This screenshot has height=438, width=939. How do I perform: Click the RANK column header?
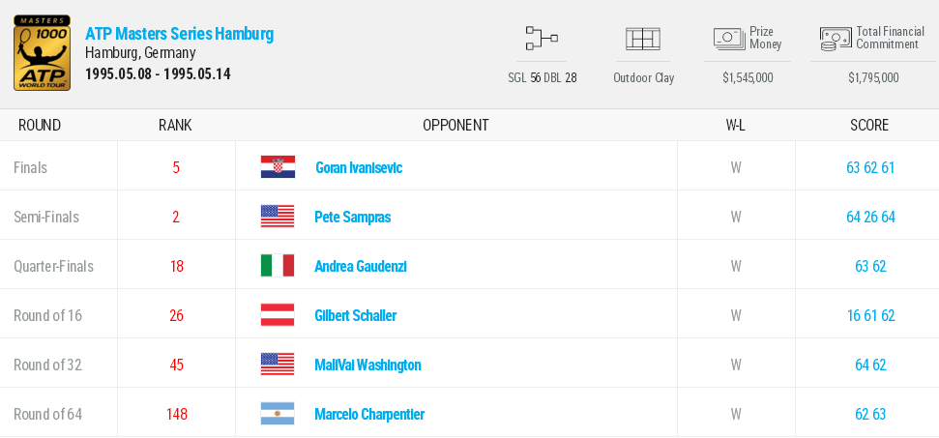tap(175, 125)
